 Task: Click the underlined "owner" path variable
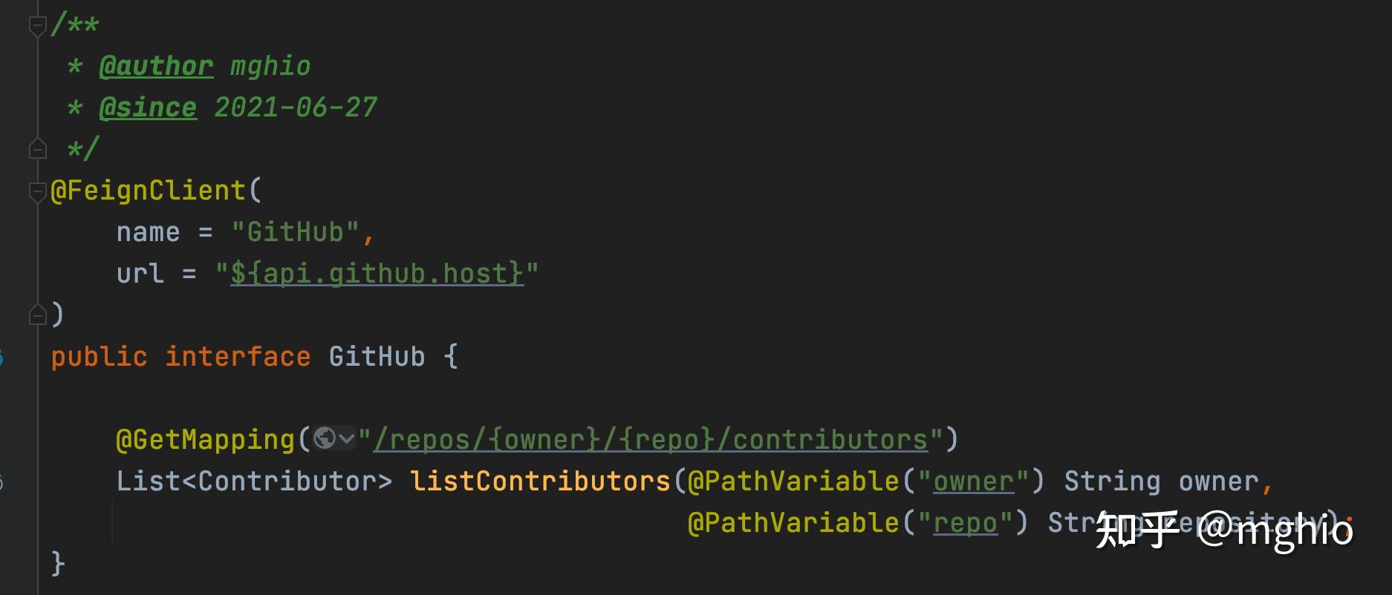pyautogui.click(x=973, y=481)
